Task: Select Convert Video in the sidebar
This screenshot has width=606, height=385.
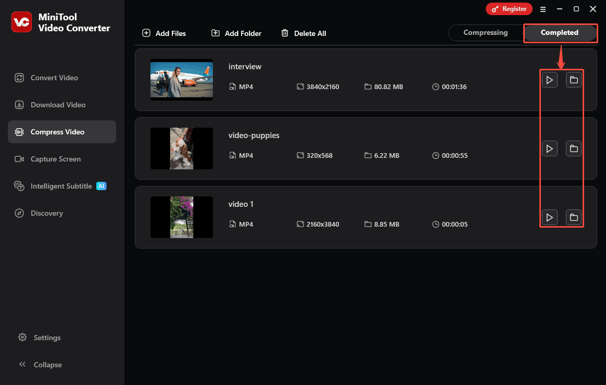Action: 54,77
